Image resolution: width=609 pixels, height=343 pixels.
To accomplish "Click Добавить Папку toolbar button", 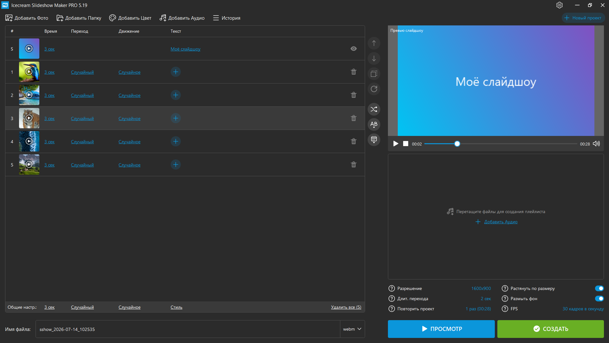I will pyautogui.click(x=79, y=18).
